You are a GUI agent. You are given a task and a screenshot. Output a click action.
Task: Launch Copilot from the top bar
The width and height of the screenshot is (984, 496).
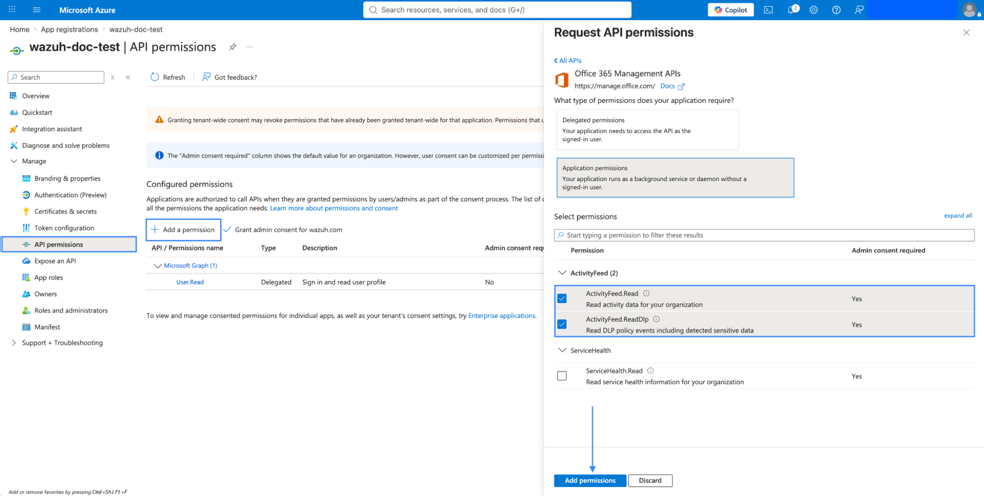(x=730, y=10)
